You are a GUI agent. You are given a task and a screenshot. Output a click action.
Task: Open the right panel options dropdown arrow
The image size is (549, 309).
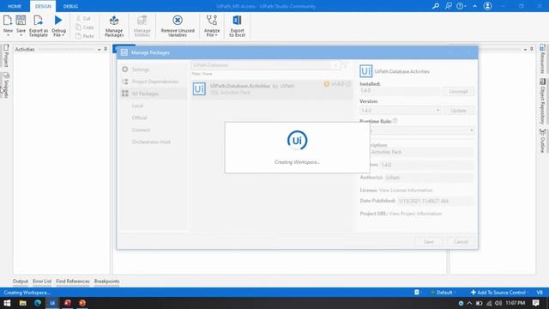coord(525,50)
